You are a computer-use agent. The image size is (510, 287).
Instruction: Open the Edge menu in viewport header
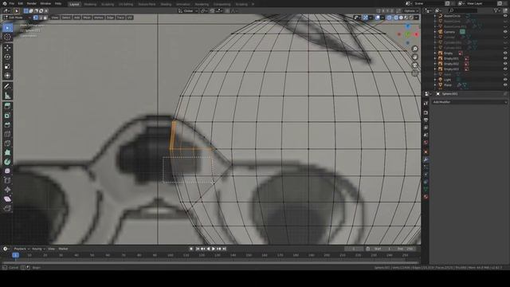(x=110, y=18)
